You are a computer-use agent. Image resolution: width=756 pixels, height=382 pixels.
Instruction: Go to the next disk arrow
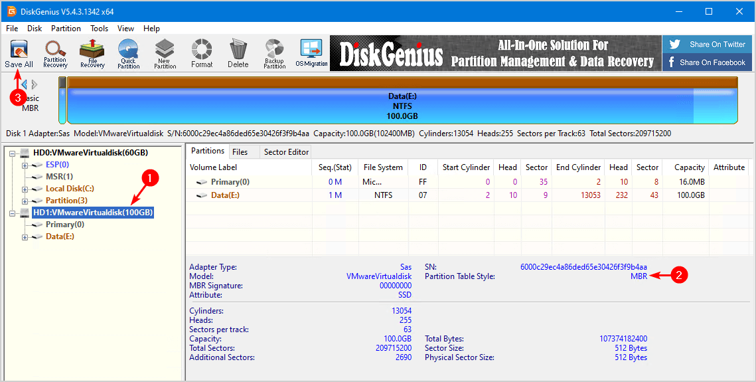35,85
